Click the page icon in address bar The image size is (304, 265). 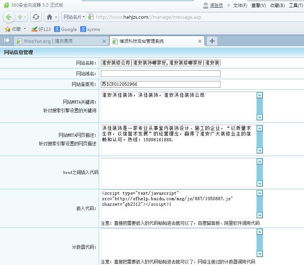pyautogui.click(x=91, y=17)
